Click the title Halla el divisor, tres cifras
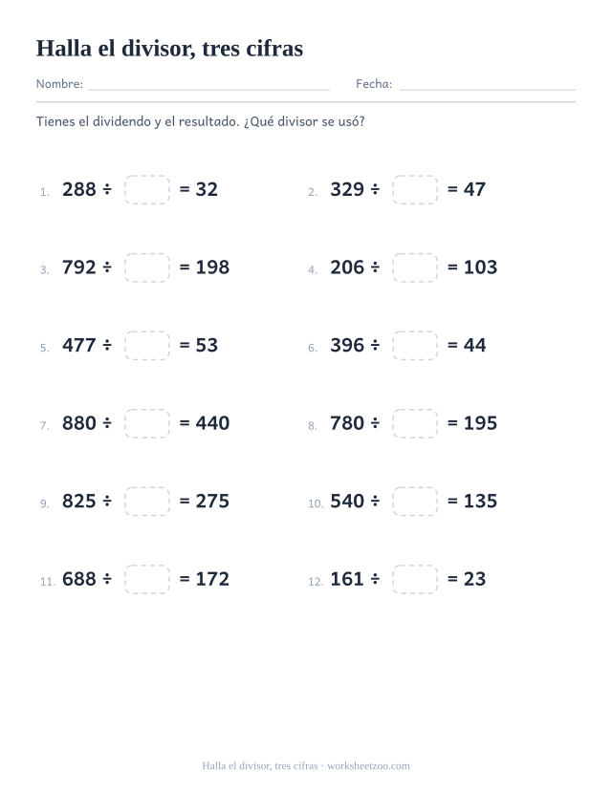The width and height of the screenshot is (612, 792). click(x=170, y=49)
